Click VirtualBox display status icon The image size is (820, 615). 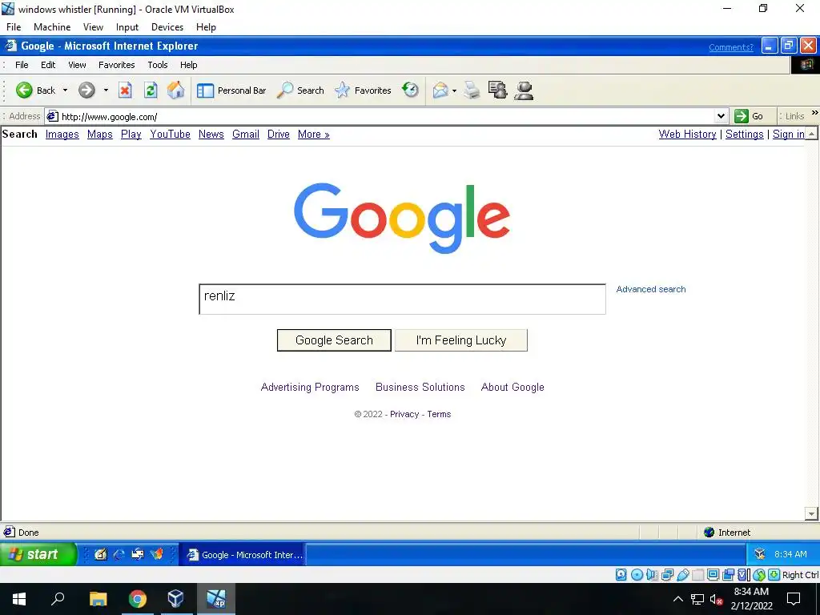pos(713,575)
